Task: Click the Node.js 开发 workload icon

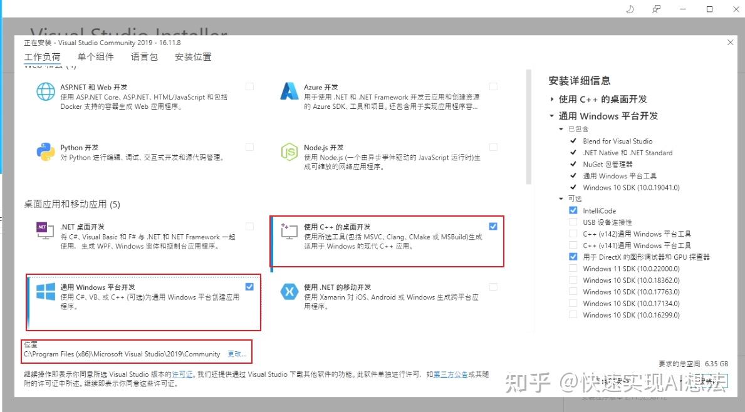Action: pos(289,152)
